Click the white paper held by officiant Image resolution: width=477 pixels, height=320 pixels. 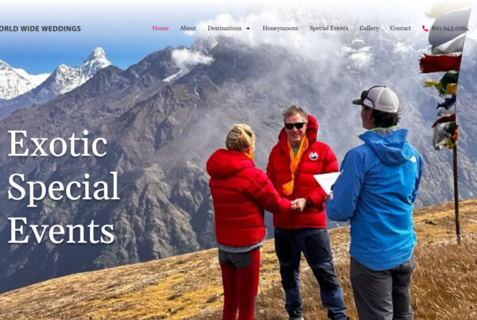[x=327, y=182]
